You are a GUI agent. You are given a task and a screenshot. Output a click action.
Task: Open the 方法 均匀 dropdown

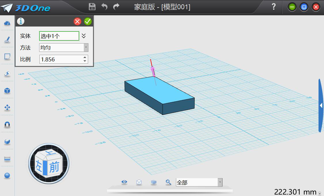tap(86, 48)
